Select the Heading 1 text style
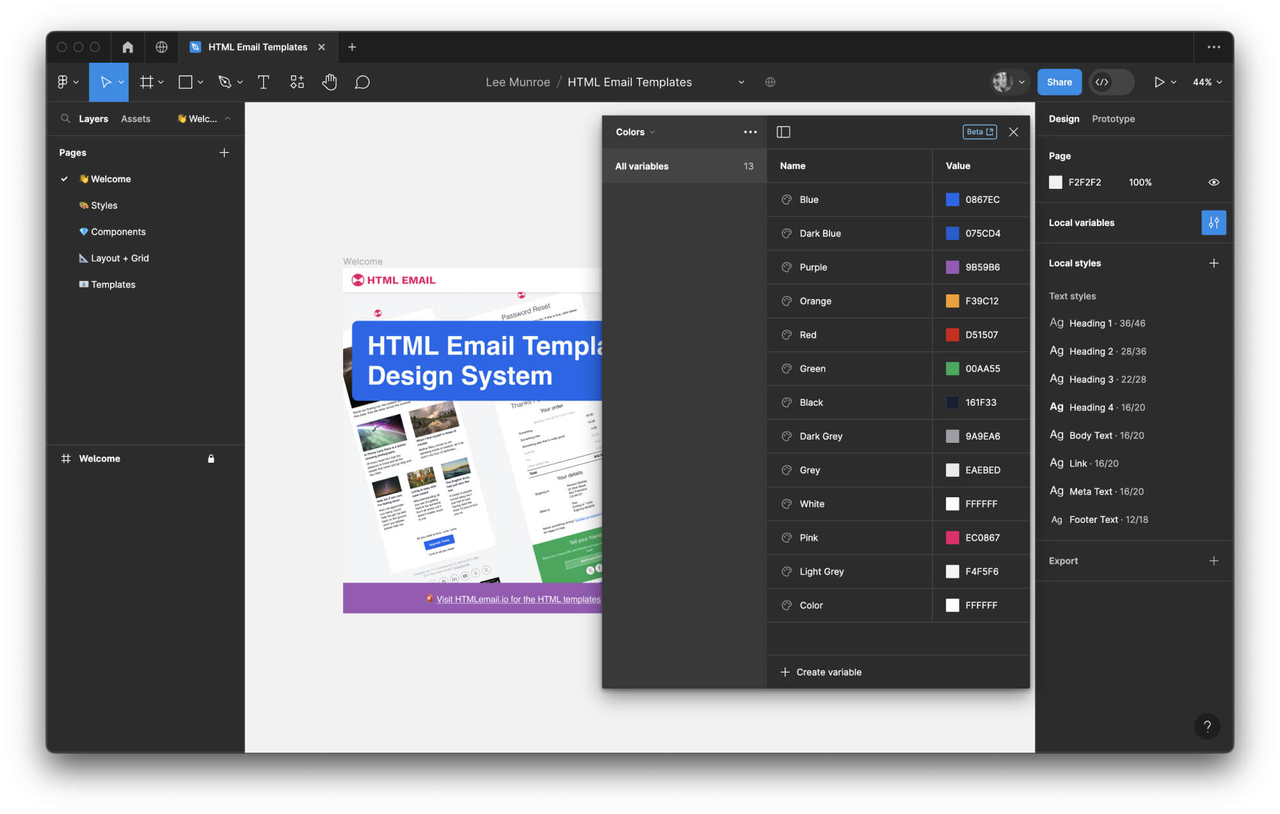This screenshot has width=1280, height=814. [x=1097, y=323]
